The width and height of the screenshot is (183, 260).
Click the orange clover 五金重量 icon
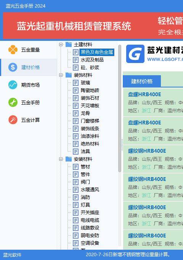tap(13, 50)
